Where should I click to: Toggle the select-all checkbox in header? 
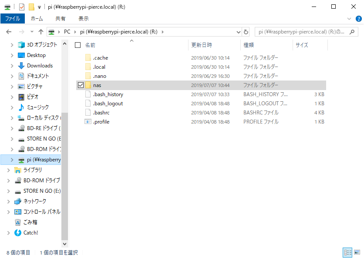point(78,45)
